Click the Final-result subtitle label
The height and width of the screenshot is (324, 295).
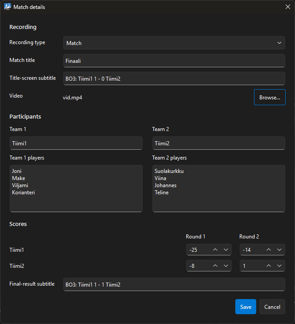click(32, 284)
